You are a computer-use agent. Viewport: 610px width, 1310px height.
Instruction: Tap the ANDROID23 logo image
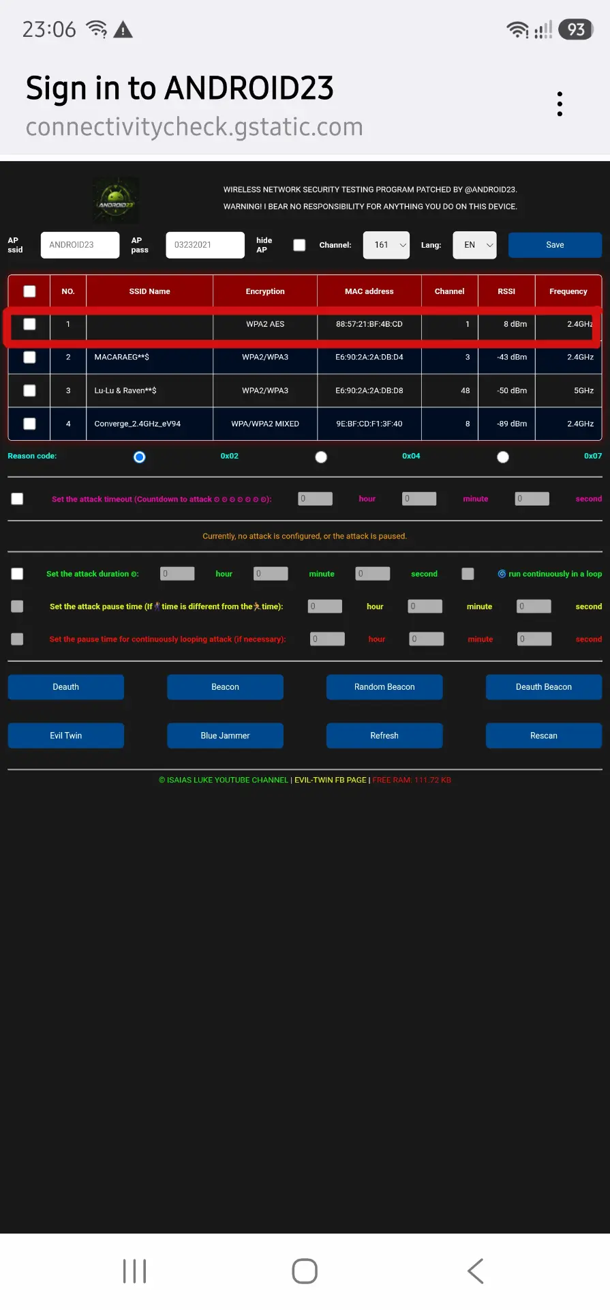[116, 201]
